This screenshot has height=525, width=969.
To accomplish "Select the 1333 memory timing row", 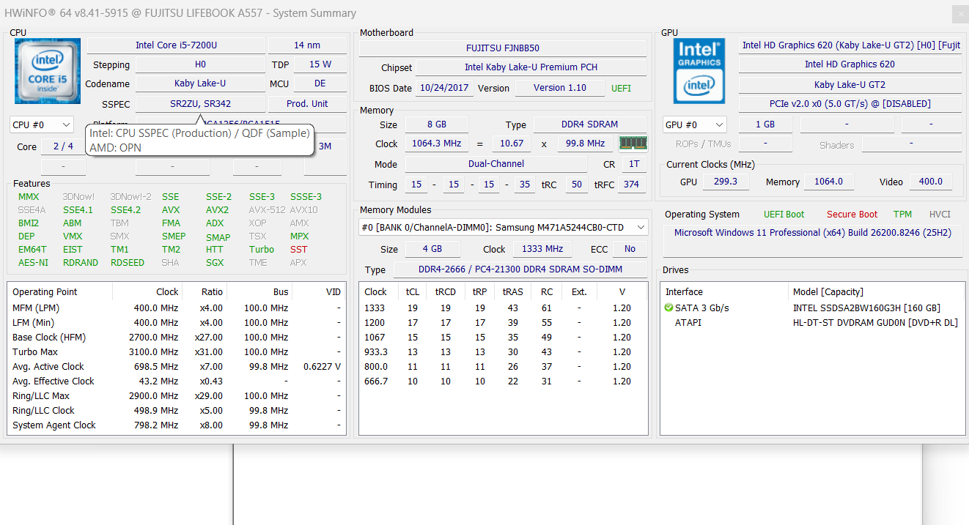I will pyautogui.click(x=503, y=308).
